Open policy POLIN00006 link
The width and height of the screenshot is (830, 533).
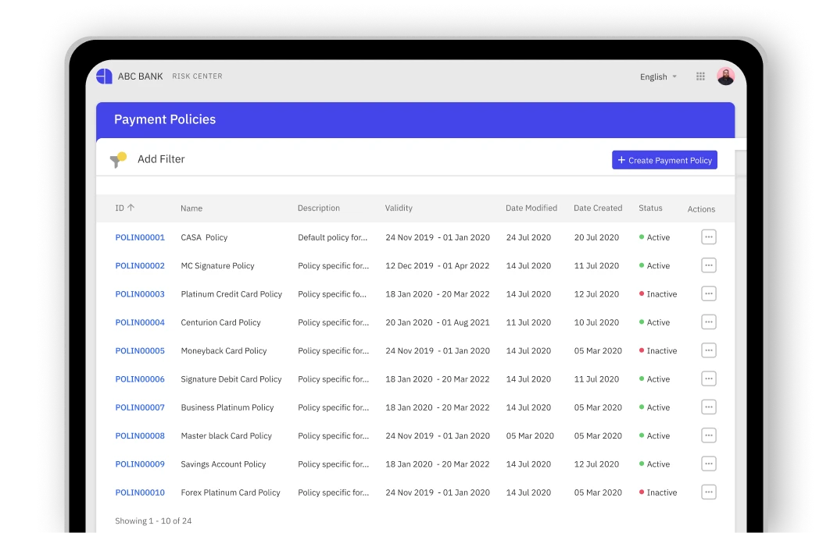coord(140,379)
